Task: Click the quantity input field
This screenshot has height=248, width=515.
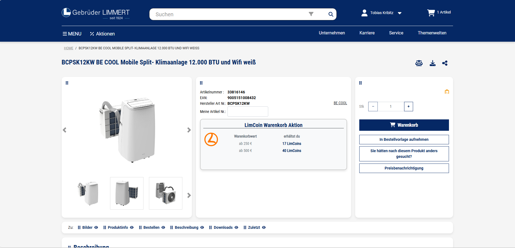Action: 391,106
